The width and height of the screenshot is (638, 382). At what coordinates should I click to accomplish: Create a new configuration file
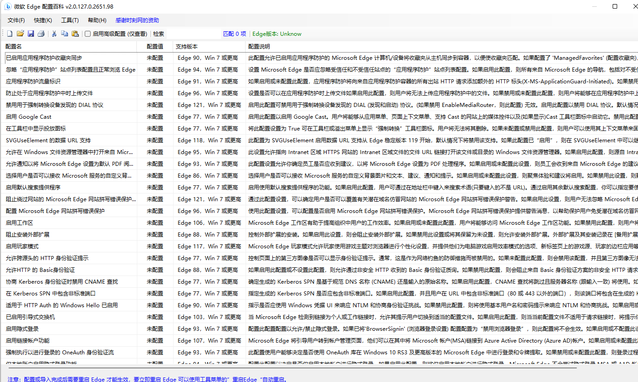(10, 33)
